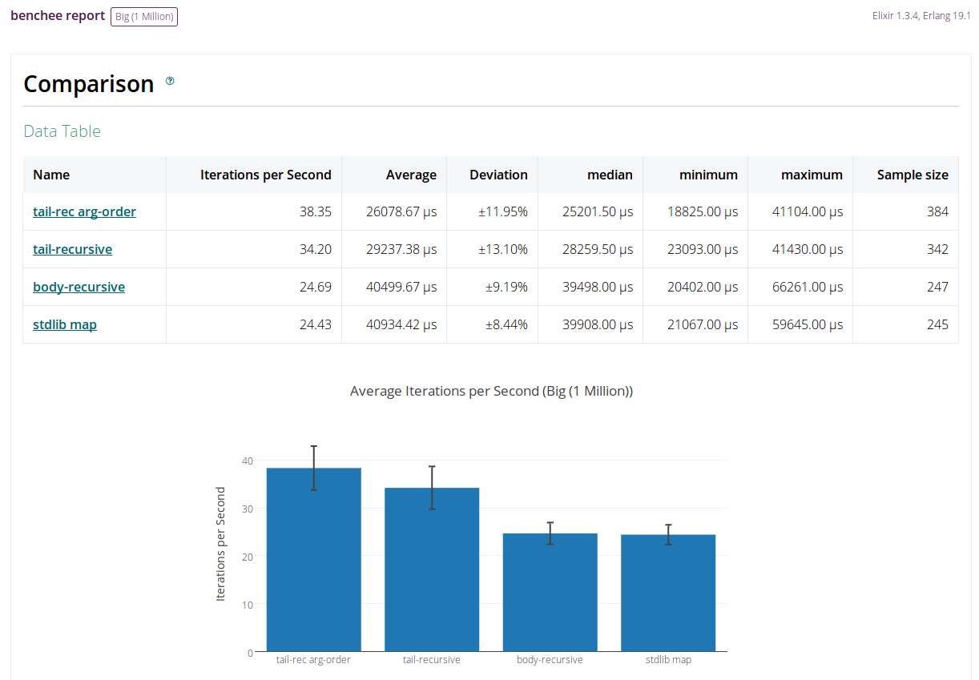The width and height of the screenshot is (979, 680).
Task: Click the stdlib map chart bar
Action: click(x=668, y=593)
